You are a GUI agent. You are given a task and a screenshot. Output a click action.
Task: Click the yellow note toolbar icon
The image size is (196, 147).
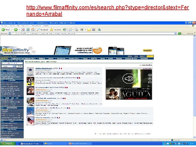click(89, 30)
